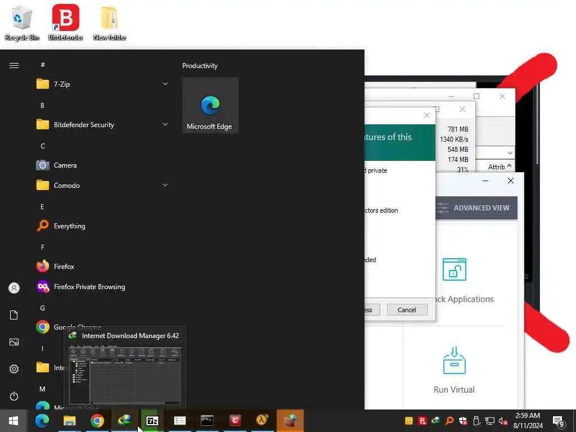Click the Run Virtual tile in Comodo

[x=454, y=370]
